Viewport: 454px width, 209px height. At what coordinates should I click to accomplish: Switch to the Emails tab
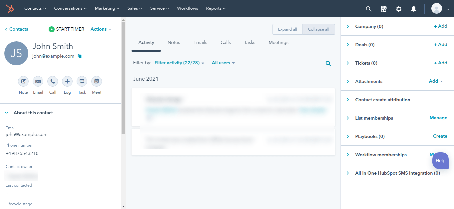click(x=200, y=42)
